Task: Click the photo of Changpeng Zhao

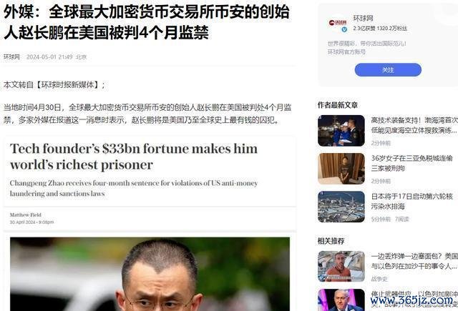Action: (150, 274)
